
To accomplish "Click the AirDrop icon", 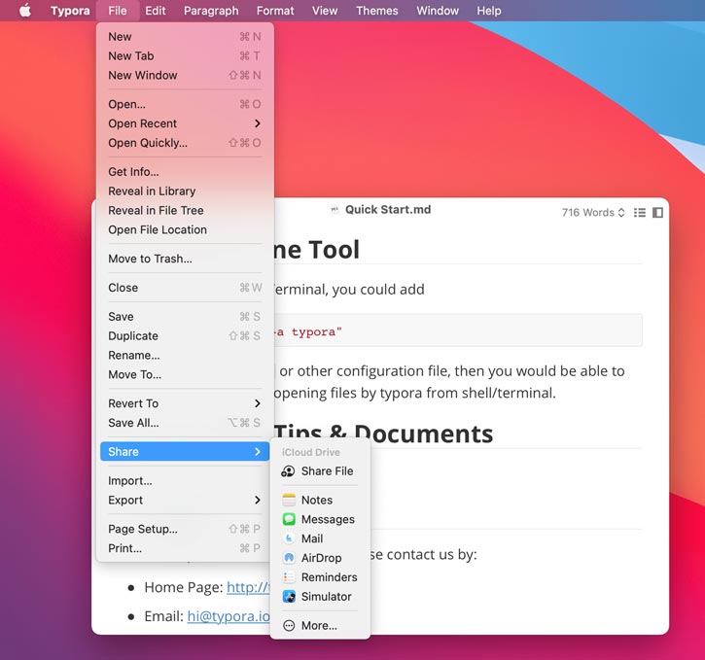I will (x=289, y=558).
